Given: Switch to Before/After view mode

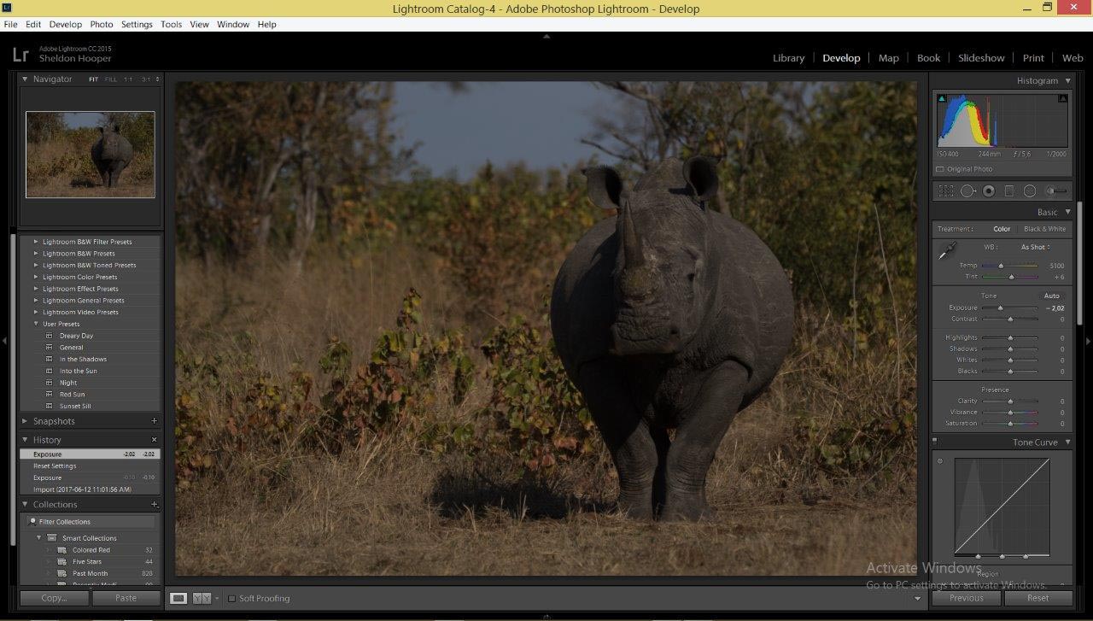Looking at the screenshot, I should coord(202,598).
